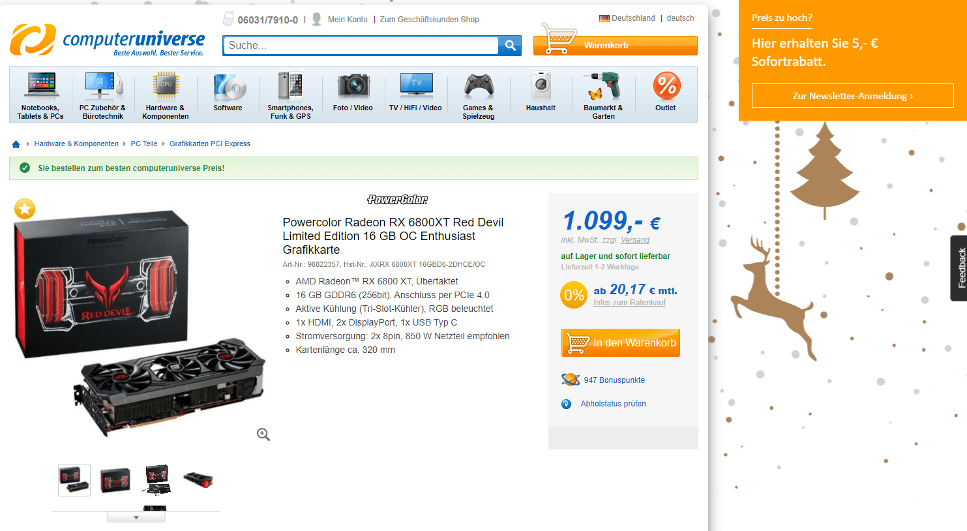Screen dimensions: 967x531
Task: Zoom product image with magnifier icon
Action: (x=263, y=434)
